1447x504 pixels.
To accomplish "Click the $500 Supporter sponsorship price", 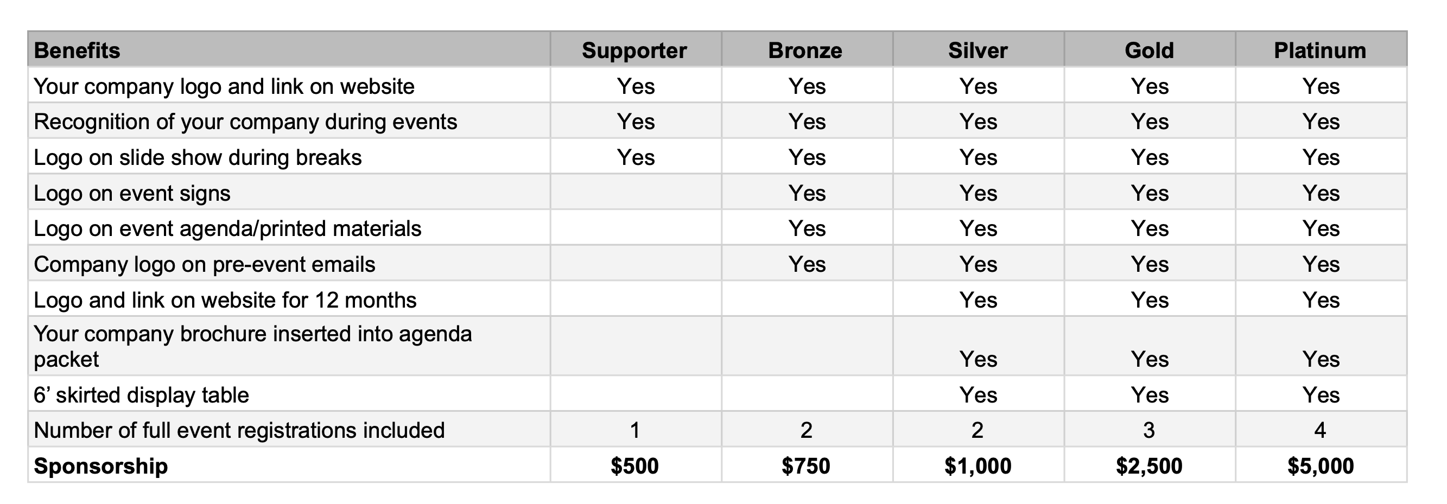I will pos(634,466).
